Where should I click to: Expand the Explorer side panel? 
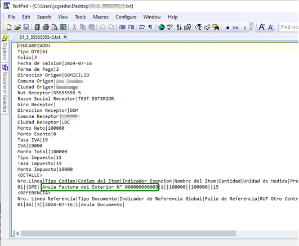[x=5, y=48]
